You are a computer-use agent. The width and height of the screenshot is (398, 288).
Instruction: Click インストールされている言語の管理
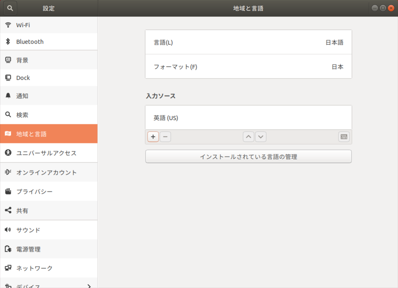click(x=248, y=156)
